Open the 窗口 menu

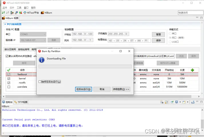26,8
